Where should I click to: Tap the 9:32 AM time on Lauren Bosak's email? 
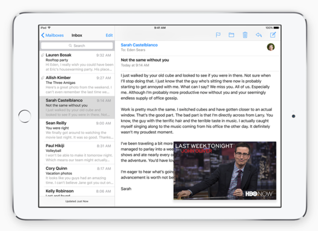104,55
